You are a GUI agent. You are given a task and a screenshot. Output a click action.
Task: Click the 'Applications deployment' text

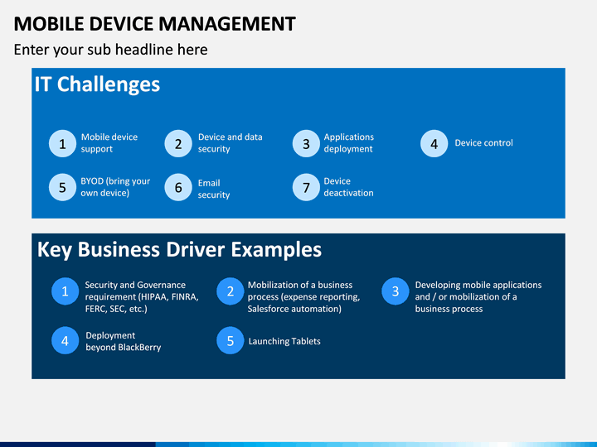[349, 143]
